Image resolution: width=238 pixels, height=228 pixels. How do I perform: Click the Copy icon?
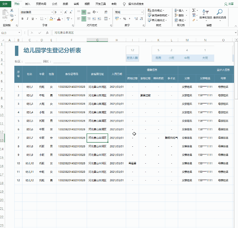tap(12, 15)
